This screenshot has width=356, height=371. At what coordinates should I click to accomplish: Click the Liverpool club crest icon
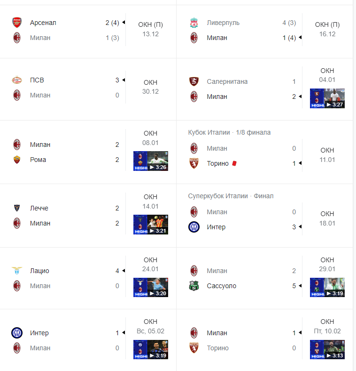193,23
